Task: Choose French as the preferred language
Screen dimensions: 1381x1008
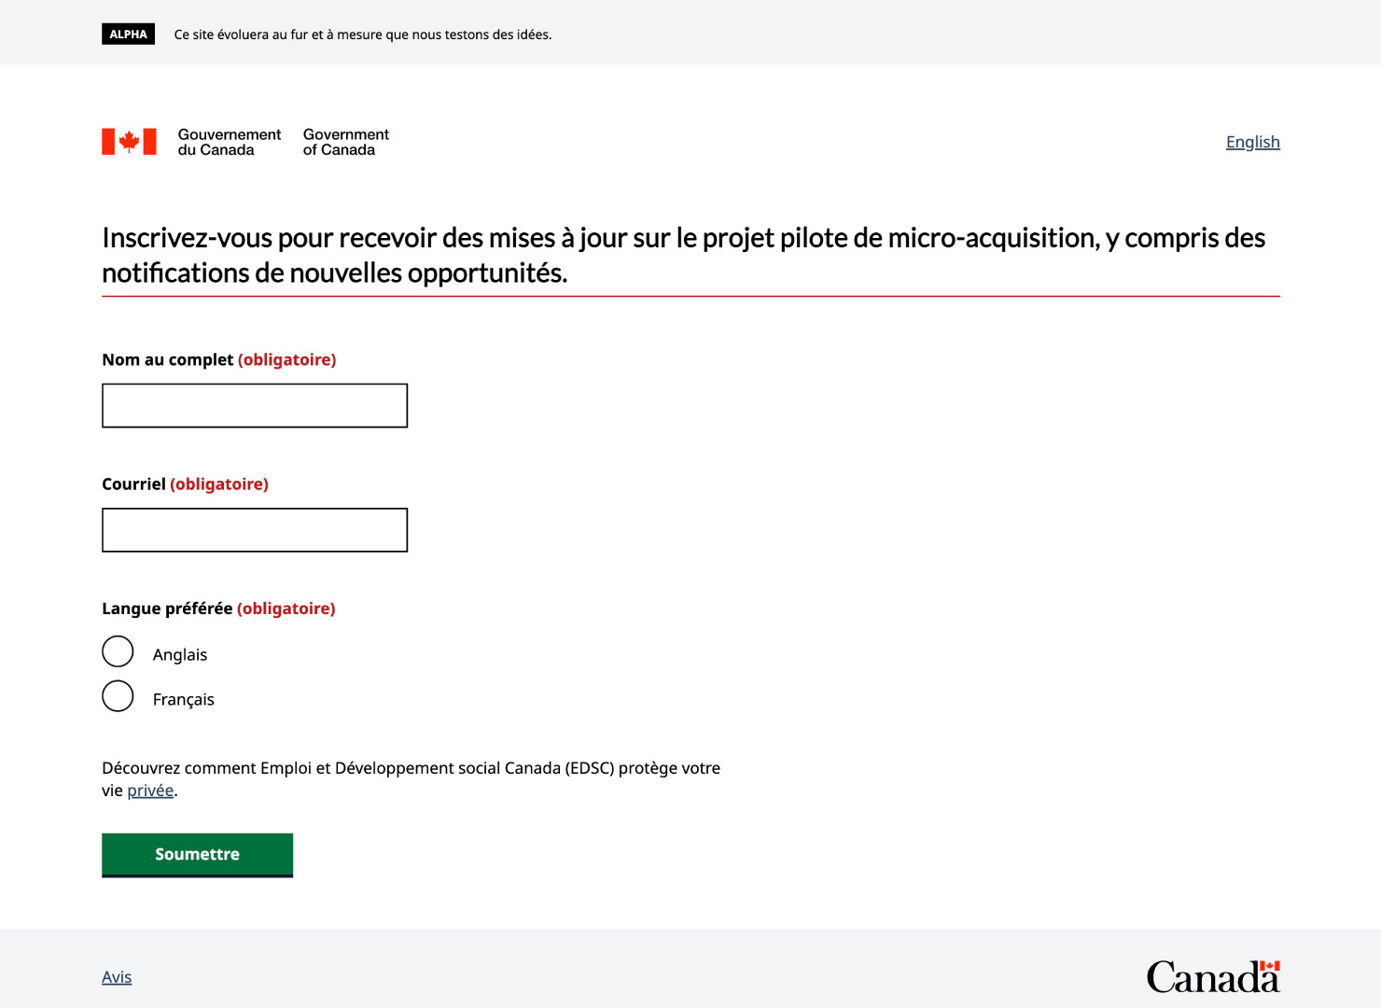Action: coord(118,695)
